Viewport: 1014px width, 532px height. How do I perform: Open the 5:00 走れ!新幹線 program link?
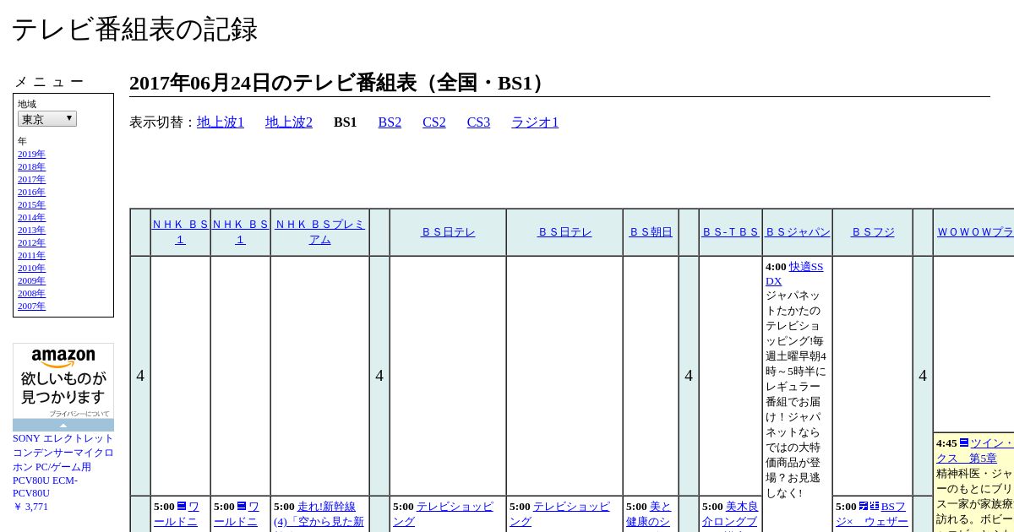[319, 513]
